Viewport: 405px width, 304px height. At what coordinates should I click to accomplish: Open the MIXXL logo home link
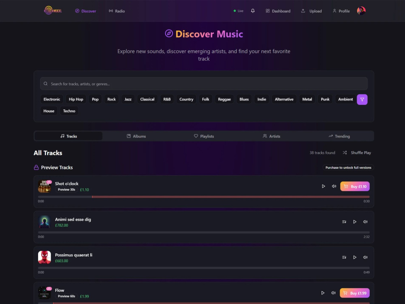[x=53, y=11]
